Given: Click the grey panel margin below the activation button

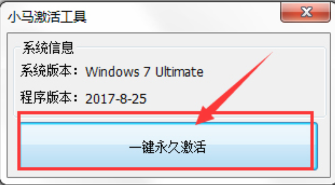Looking at the screenshot, I should (169, 173).
